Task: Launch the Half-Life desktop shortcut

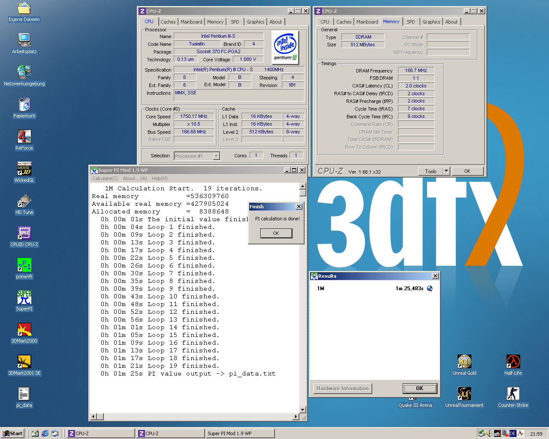Action: click(x=513, y=365)
